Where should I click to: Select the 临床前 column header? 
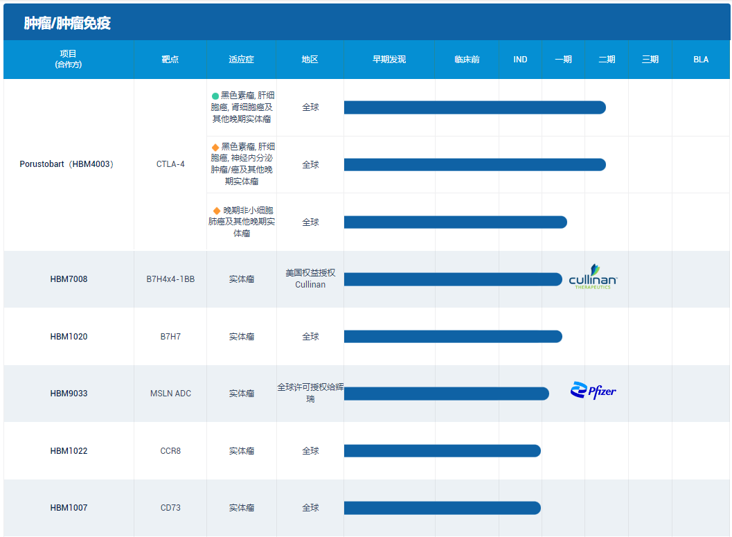(467, 60)
